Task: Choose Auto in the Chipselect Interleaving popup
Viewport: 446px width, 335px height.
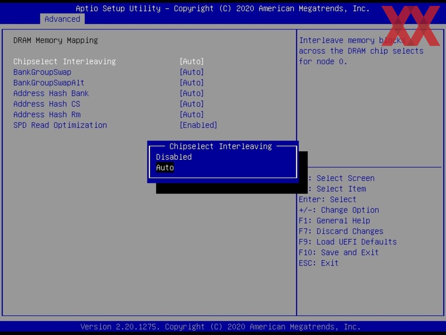Action: (x=165, y=167)
